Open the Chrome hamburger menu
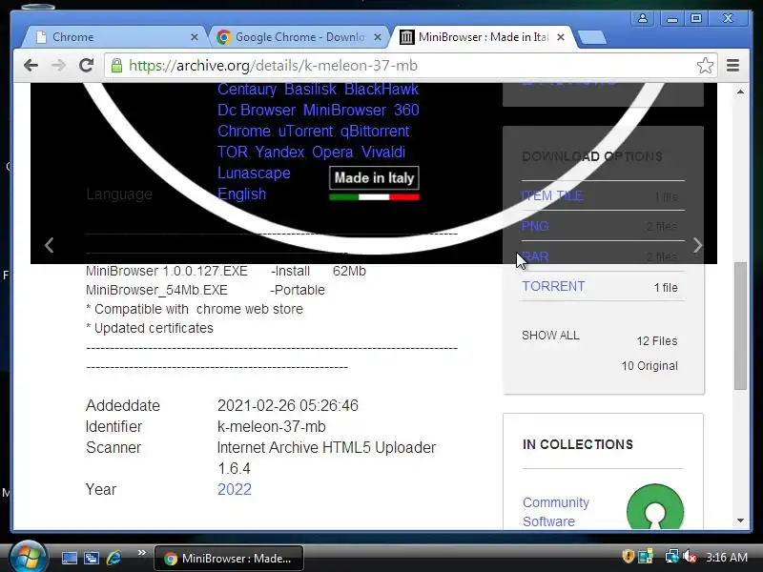Viewport: 763px width, 572px height. click(x=732, y=65)
